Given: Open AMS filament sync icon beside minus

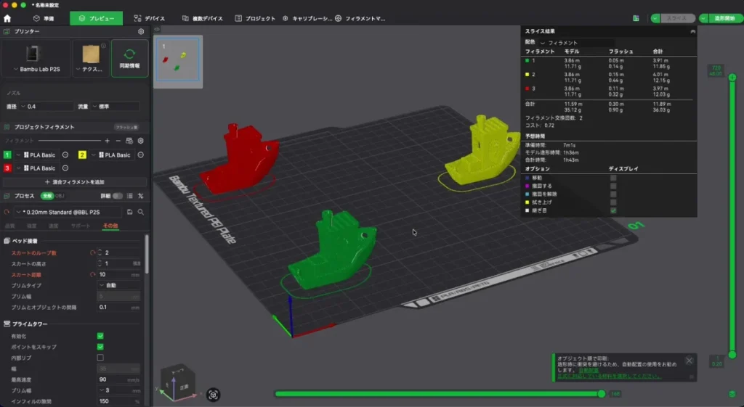Looking at the screenshot, I should (129, 141).
